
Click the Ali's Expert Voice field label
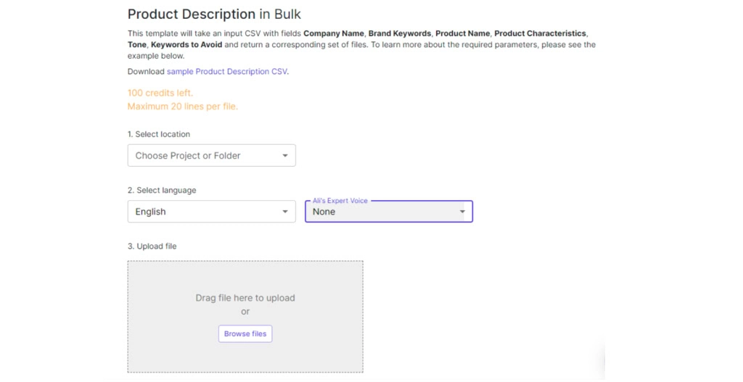coord(340,201)
